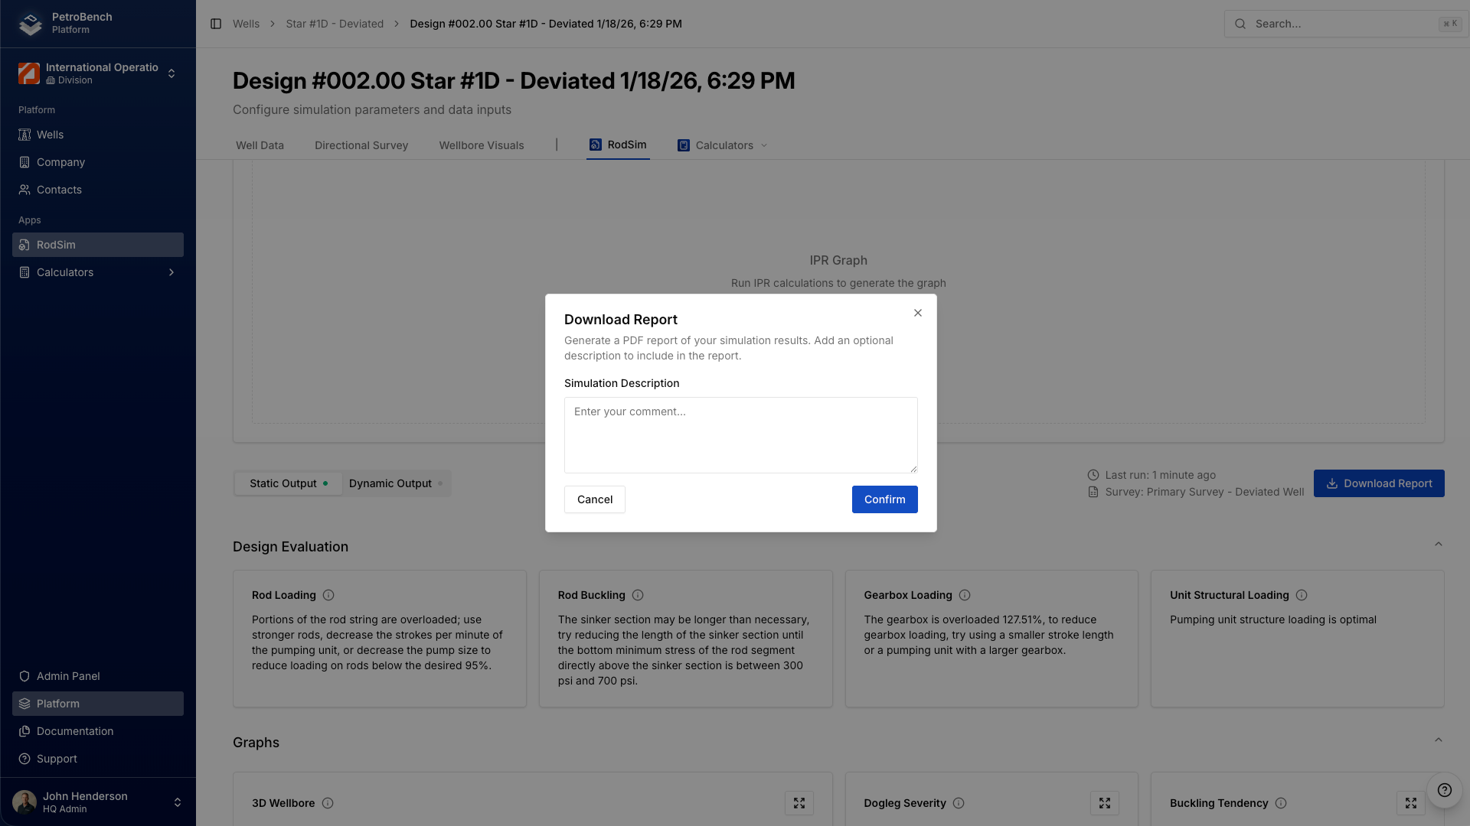
Task: Click the Calculators sidebar icon
Action: [x=24, y=272]
